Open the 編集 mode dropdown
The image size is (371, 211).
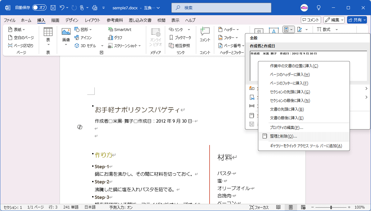(x=334, y=20)
